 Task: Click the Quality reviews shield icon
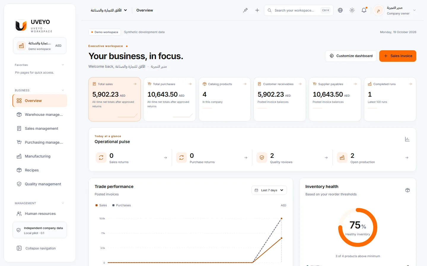(262, 158)
